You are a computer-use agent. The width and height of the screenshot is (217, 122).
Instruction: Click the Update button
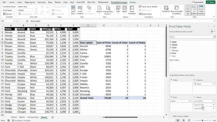click(x=212, y=116)
